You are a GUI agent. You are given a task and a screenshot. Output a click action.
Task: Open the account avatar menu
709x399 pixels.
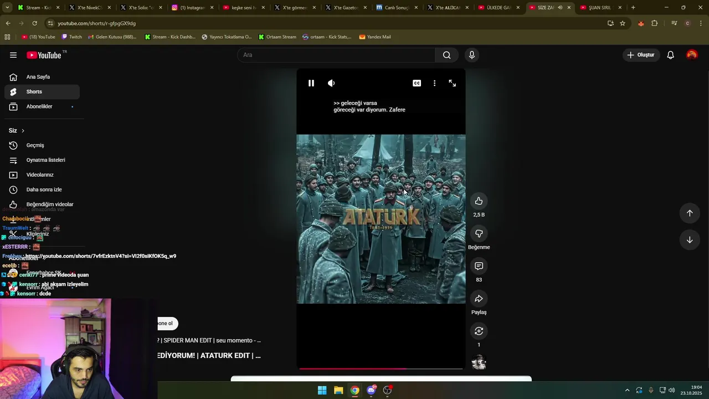click(x=692, y=55)
